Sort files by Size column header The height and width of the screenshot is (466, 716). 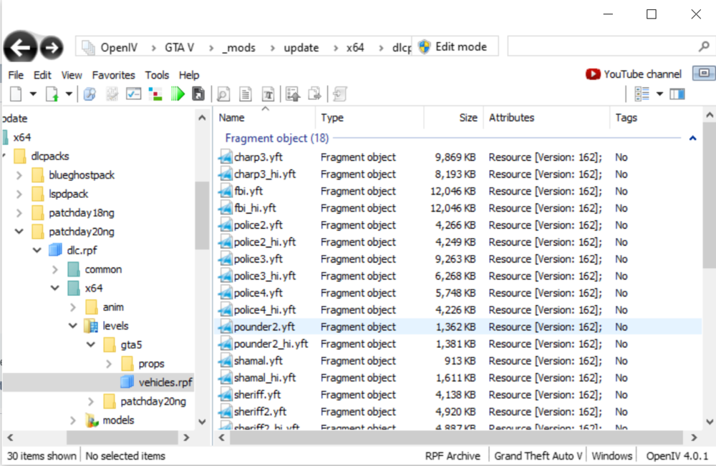point(468,118)
